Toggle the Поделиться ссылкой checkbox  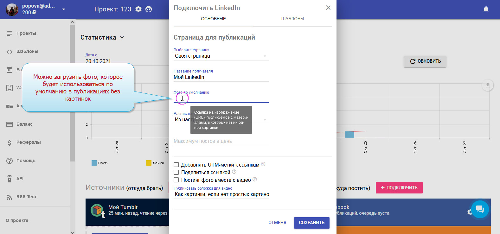click(x=176, y=172)
